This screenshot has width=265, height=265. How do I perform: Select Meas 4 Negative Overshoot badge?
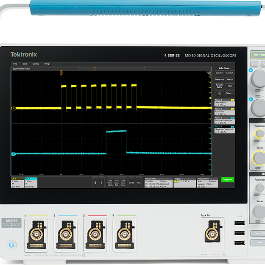click(x=224, y=129)
